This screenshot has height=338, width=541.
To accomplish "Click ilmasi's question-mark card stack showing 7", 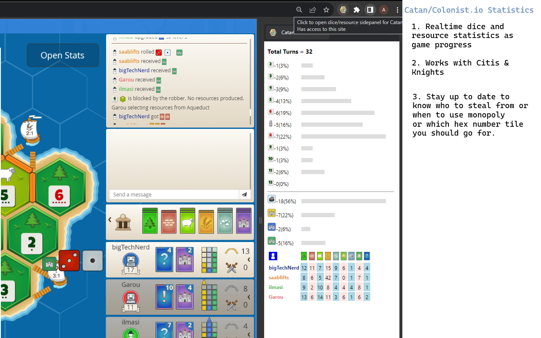I will click(164, 330).
